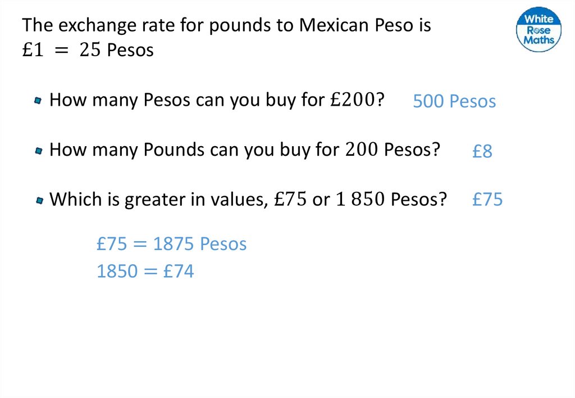This screenshot has width=575, height=398.
Task: Select the line 'The exchange rate for pounds'
Action: (226, 25)
